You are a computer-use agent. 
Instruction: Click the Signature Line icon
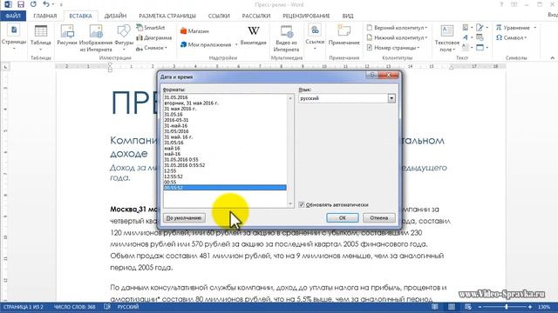point(480,28)
